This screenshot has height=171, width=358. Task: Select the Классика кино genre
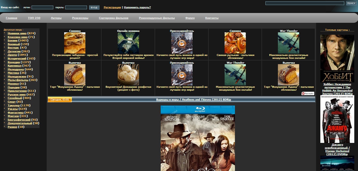pyautogui.click(x=18, y=37)
